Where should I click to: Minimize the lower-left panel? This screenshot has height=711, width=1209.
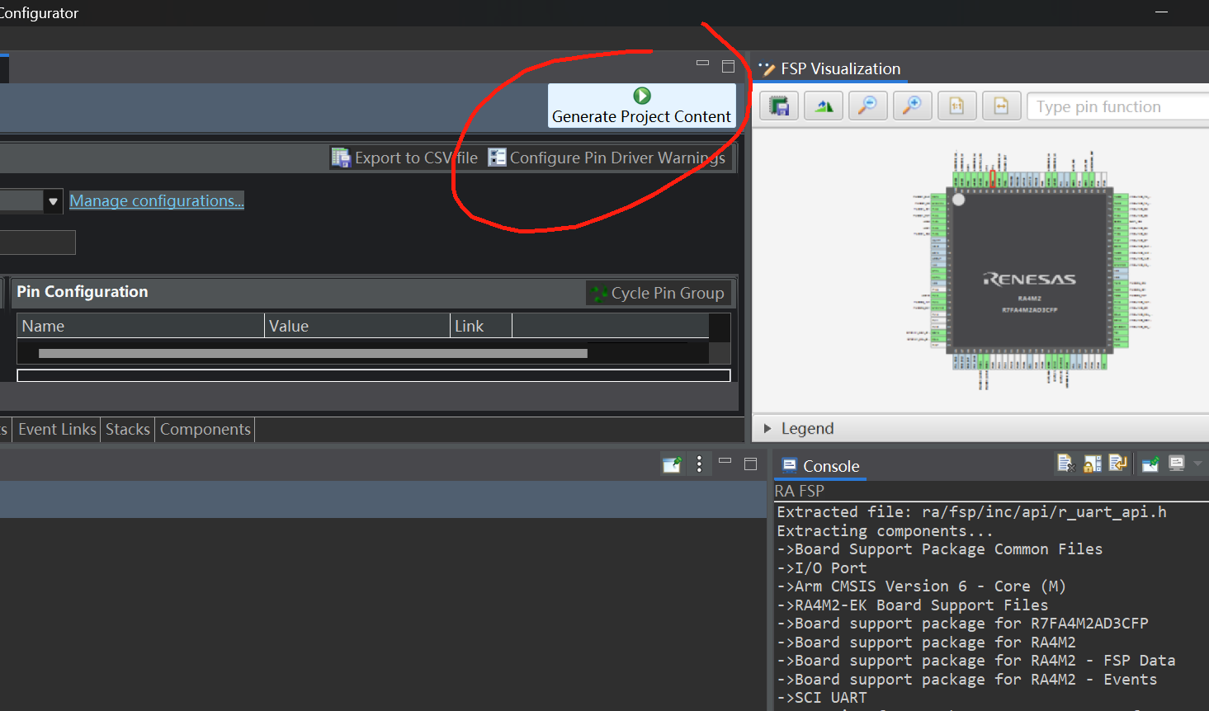[725, 461]
